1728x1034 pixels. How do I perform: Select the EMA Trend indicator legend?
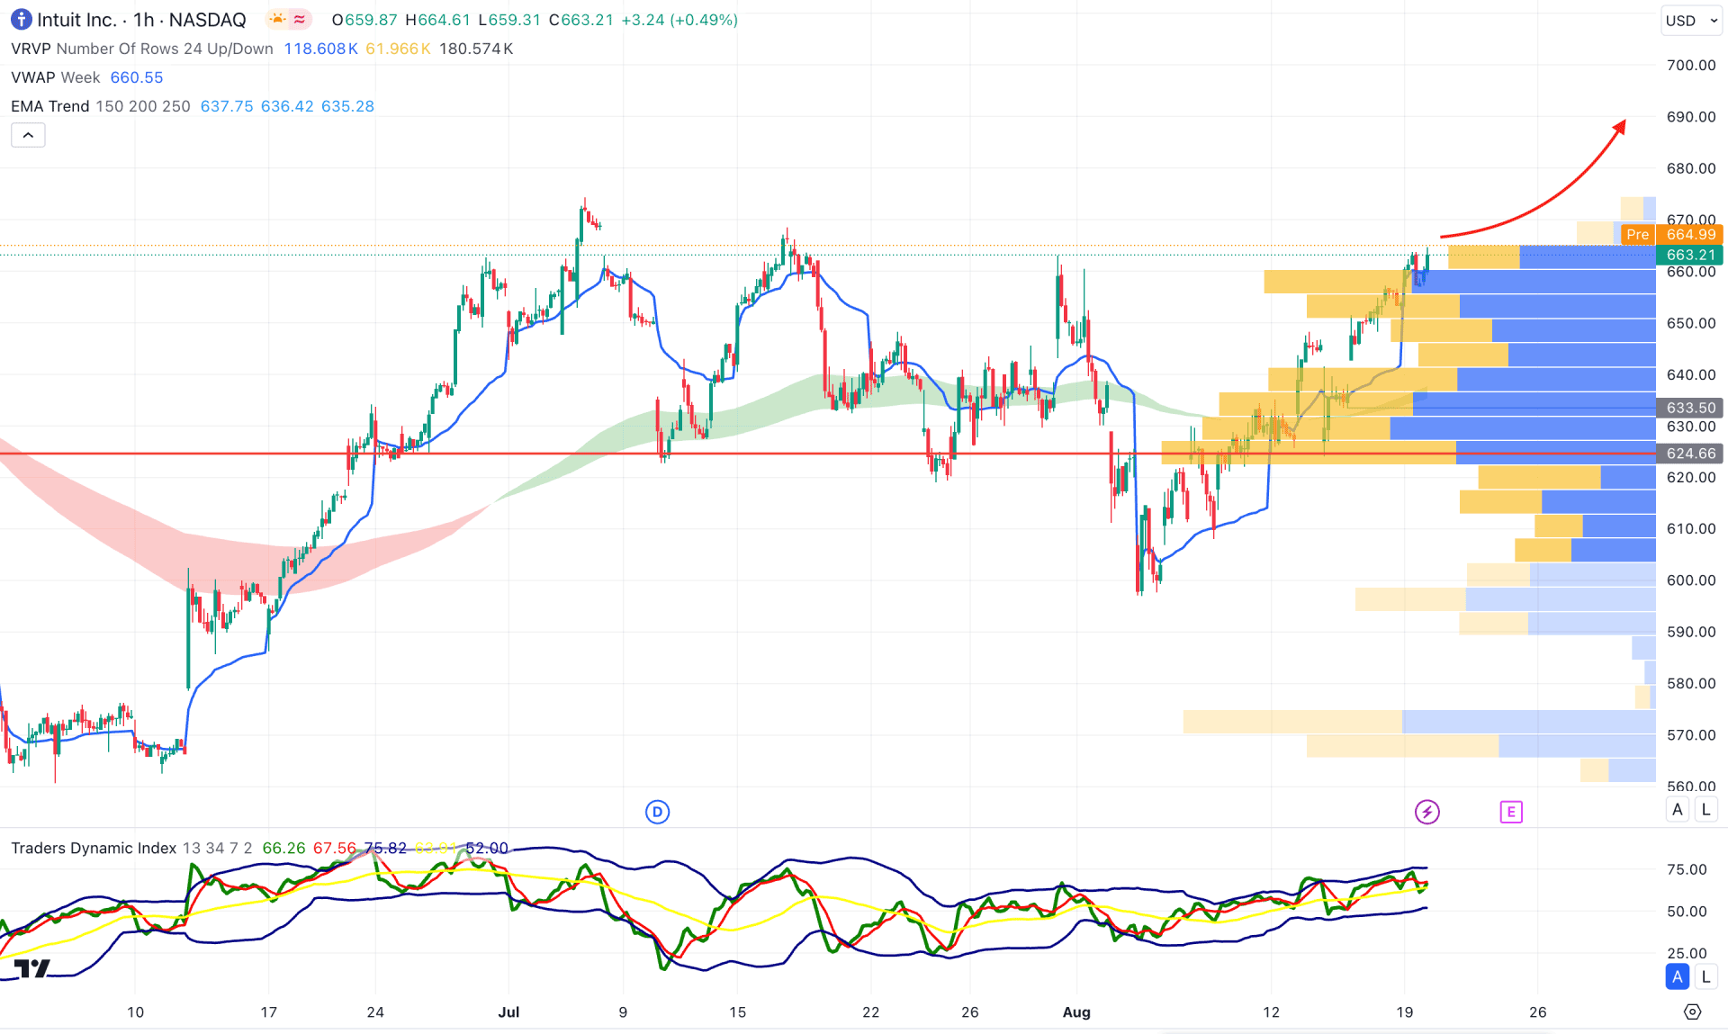click(100, 106)
